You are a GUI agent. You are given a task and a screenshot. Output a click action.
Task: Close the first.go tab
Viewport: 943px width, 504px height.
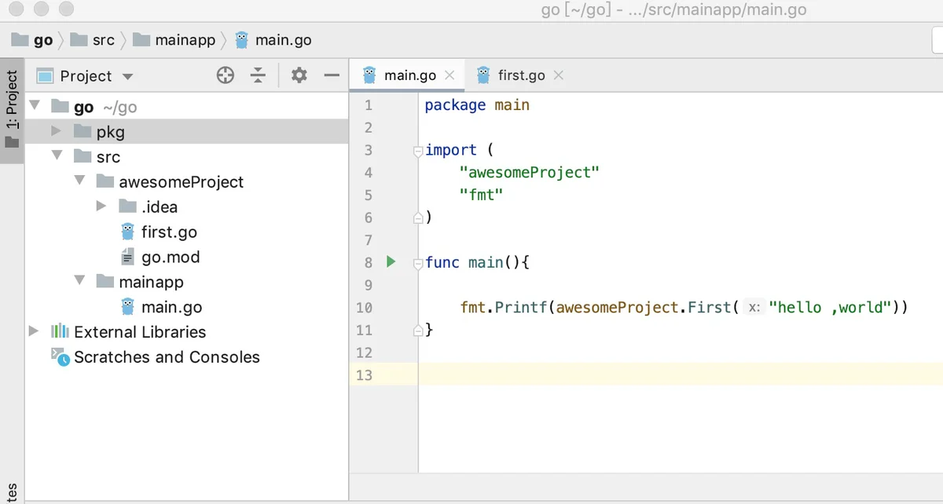559,75
